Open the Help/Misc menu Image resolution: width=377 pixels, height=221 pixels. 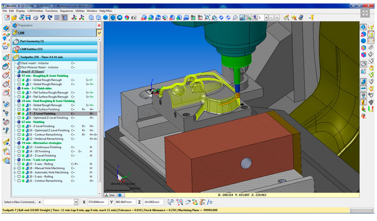106,11
